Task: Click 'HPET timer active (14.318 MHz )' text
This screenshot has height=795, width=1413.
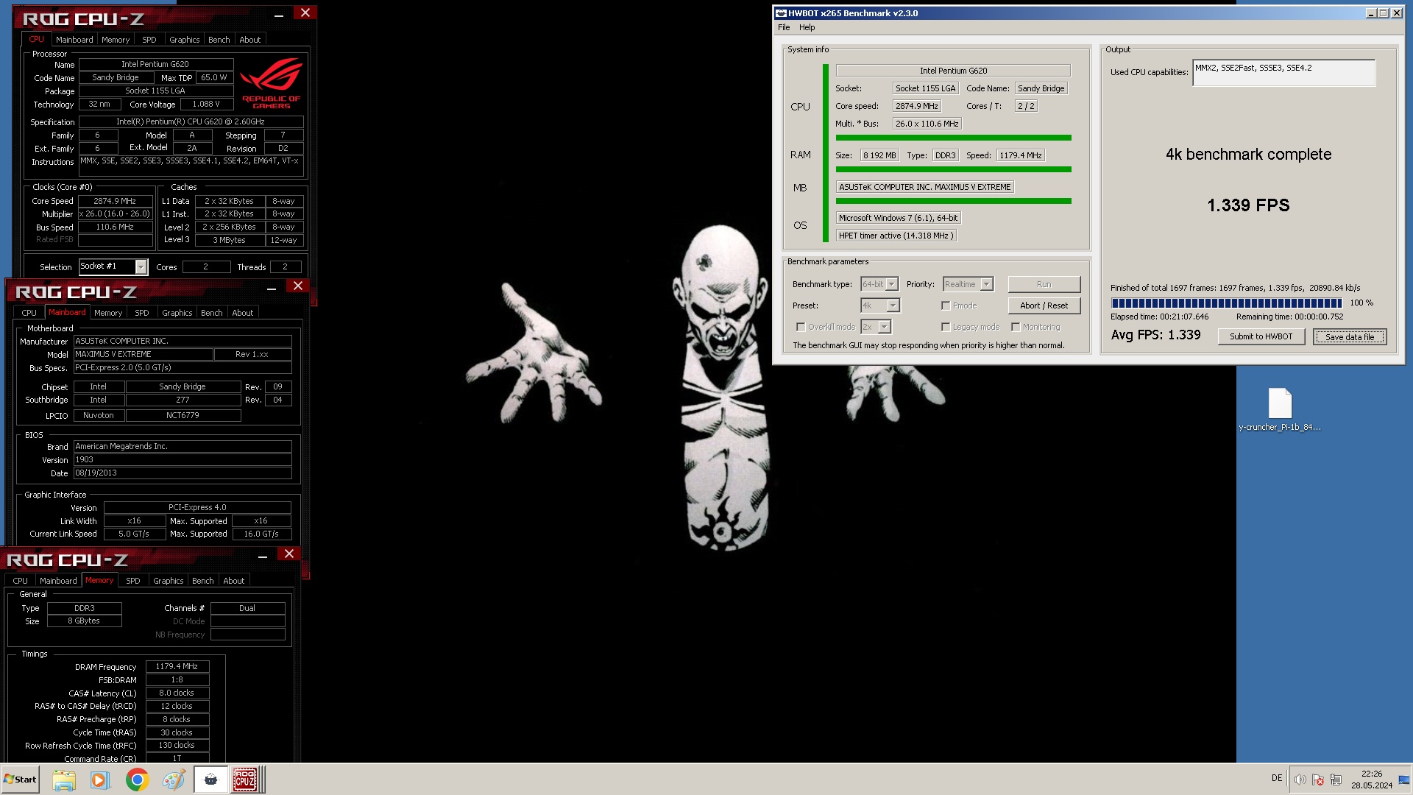Action: click(x=896, y=236)
